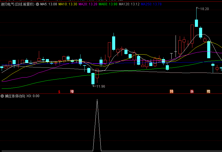222x152 pixels.
Task: Click the MA120 value label
Action: [x=129, y=4]
